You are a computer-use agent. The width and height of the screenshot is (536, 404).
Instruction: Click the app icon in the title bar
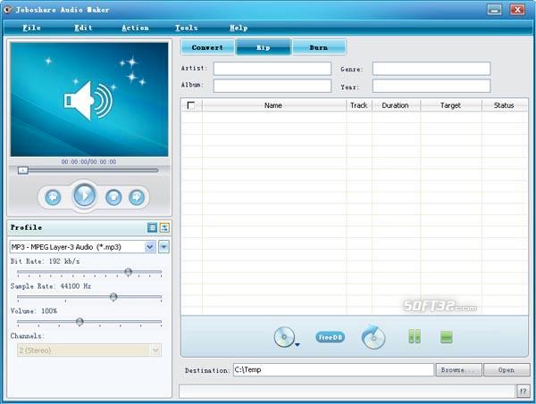click(x=7, y=9)
